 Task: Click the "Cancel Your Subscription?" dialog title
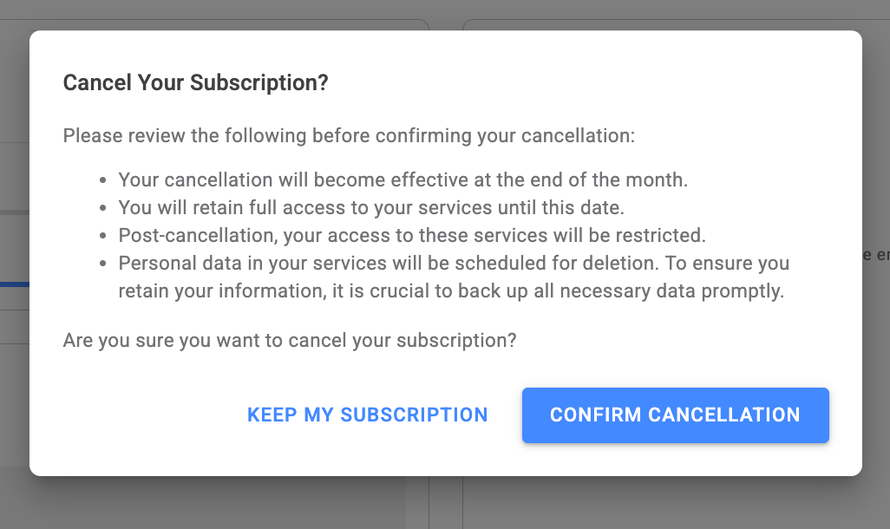(196, 83)
